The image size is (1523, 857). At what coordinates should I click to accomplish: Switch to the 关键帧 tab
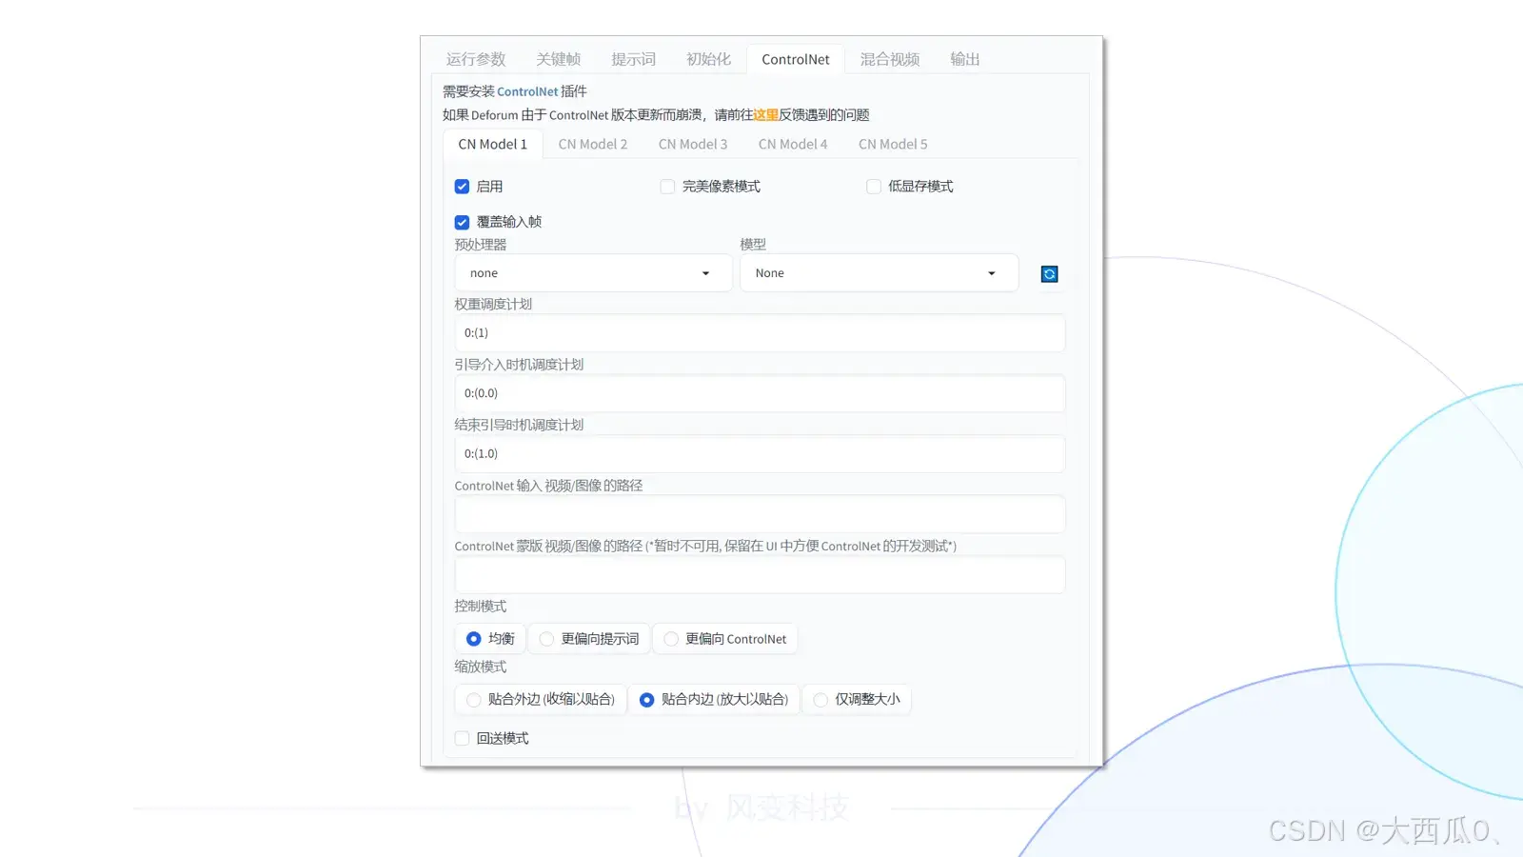click(x=558, y=59)
